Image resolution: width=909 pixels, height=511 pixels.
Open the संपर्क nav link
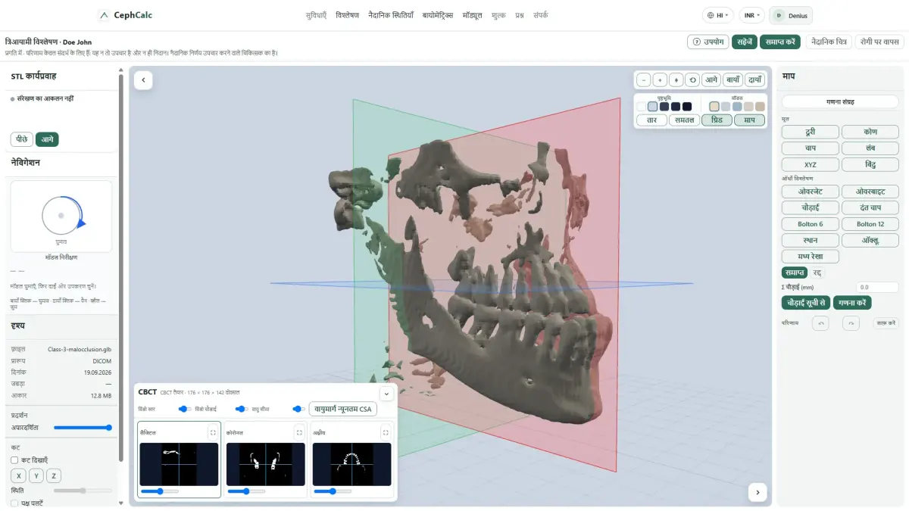coord(540,15)
